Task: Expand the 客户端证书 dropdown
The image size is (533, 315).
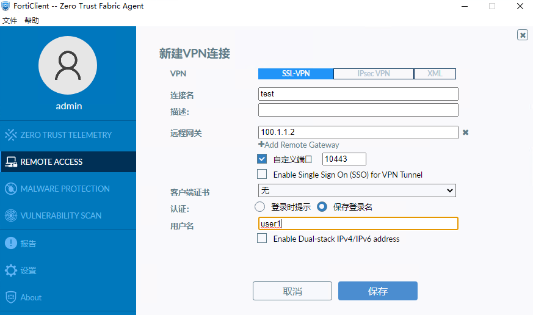Action: click(357, 191)
